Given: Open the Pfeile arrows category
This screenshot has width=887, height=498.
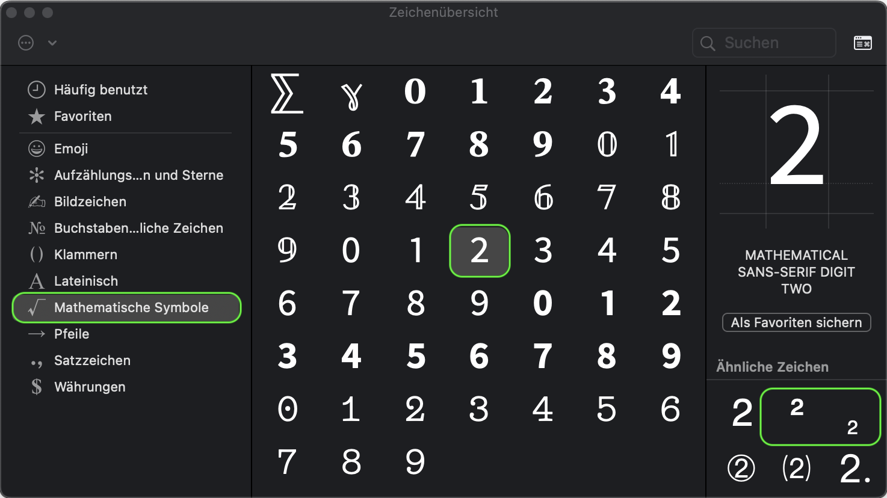Looking at the screenshot, I should pyautogui.click(x=72, y=334).
